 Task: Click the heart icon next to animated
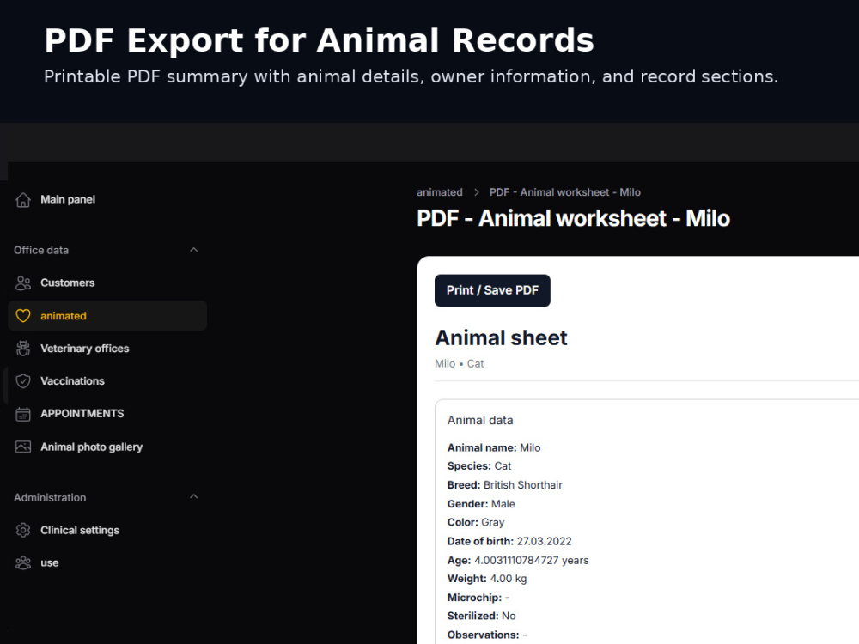click(23, 316)
